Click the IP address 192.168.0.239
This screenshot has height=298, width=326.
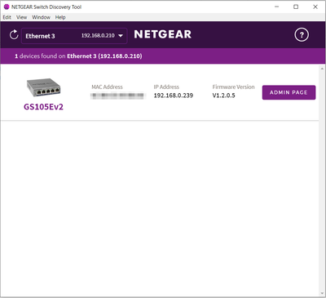tap(174, 96)
